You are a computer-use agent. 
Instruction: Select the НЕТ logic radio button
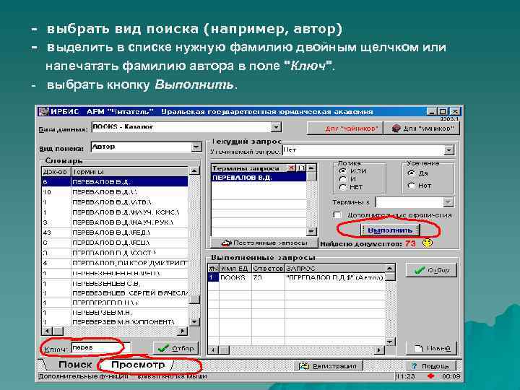[343, 187]
